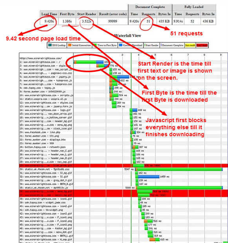Select the red request 36 menu_bg.gif row
The width and height of the screenshot is (228, 243).
pos(124,192)
